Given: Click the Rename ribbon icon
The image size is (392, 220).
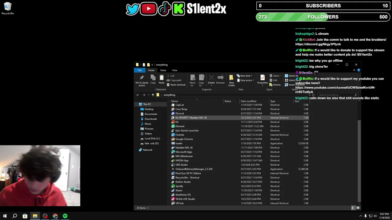Looking at the screenshot, I should (x=220, y=79).
